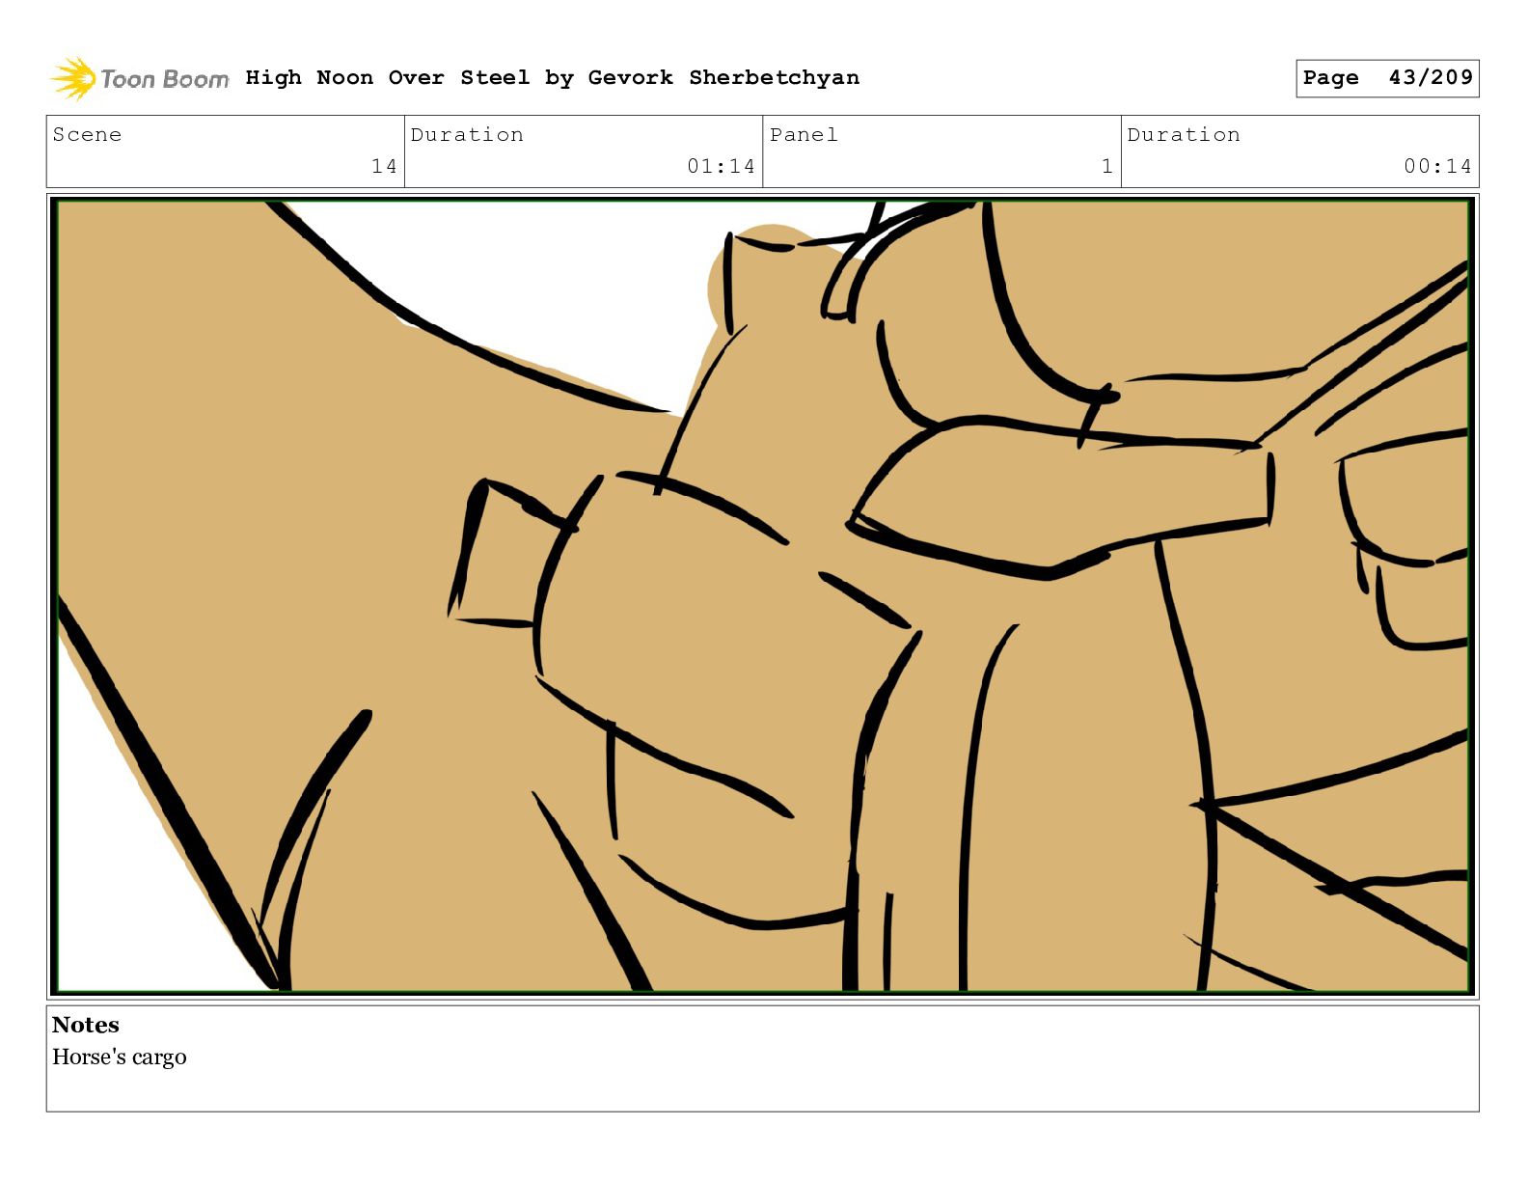The width and height of the screenshot is (1528, 1181).
Task: Select the panel number '1'
Action: pos(1107,166)
